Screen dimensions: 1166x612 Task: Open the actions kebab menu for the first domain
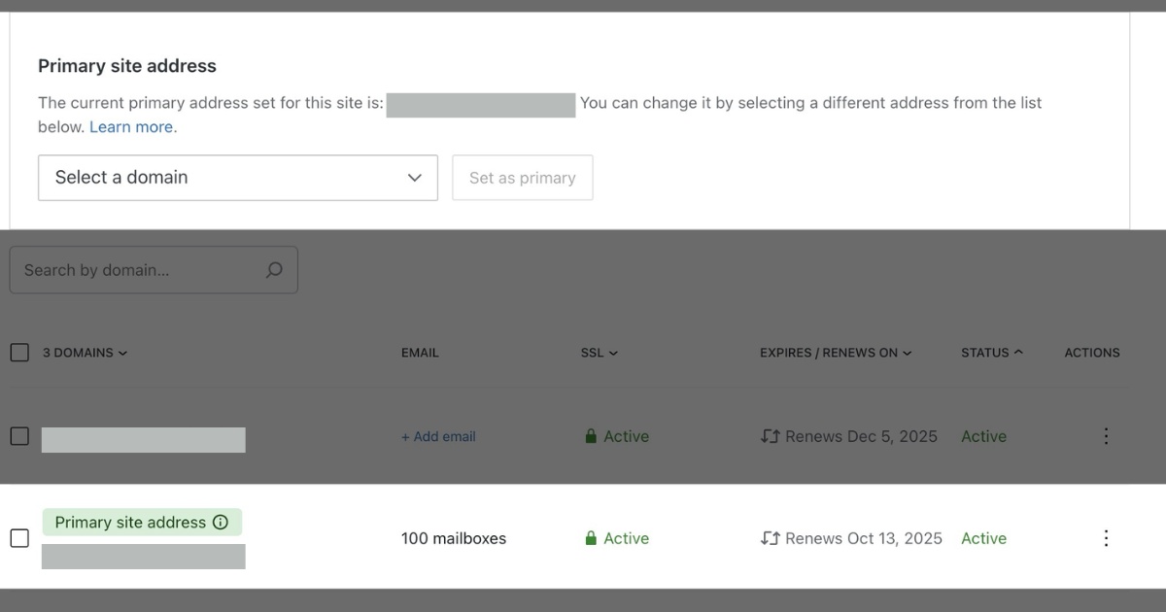tap(1106, 436)
